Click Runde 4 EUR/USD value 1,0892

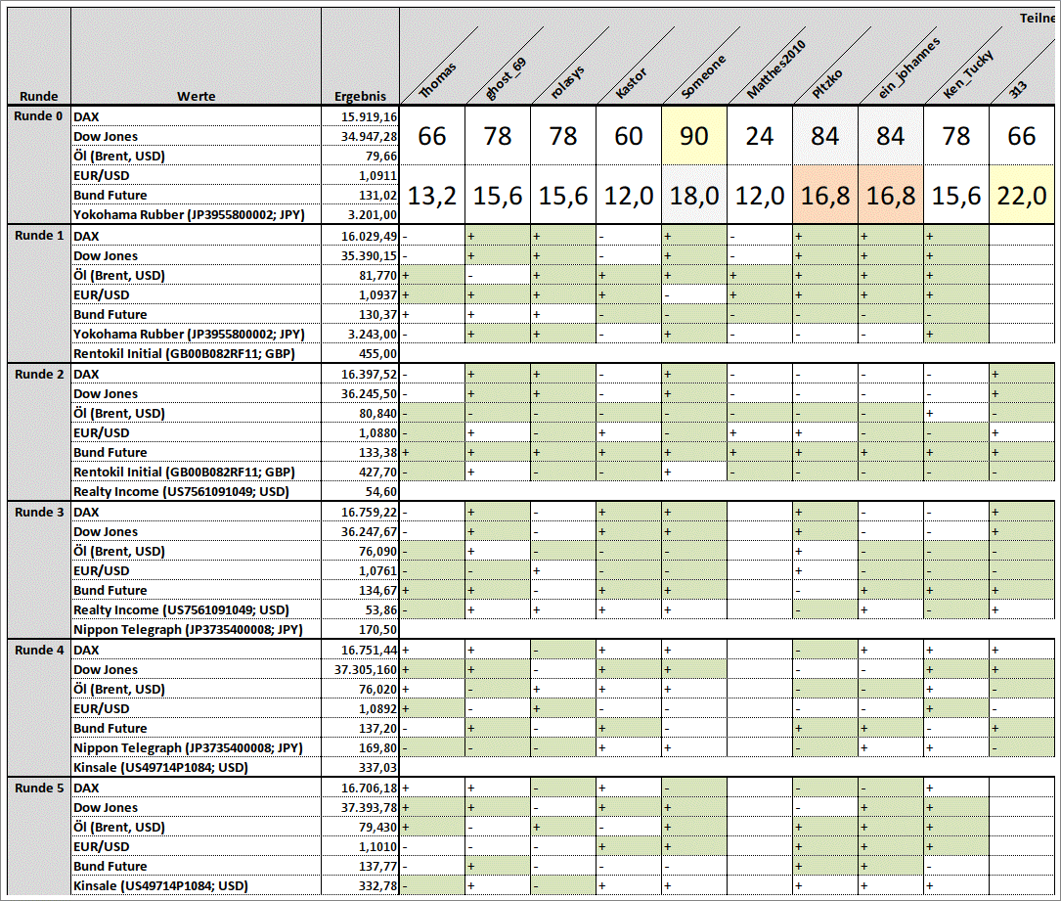pyautogui.click(x=377, y=708)
